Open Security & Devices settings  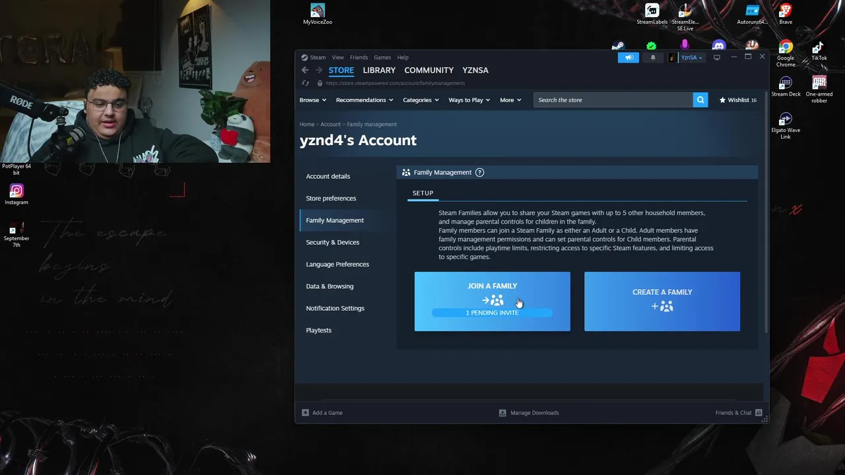tap(333, 242)
